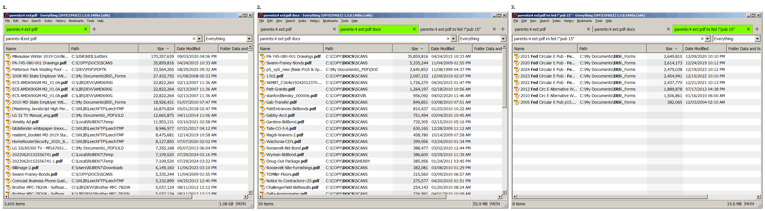This screenshot has width=765, height=211.
Task: Sort by Size column in window 1
Action: tap(156, 48)
